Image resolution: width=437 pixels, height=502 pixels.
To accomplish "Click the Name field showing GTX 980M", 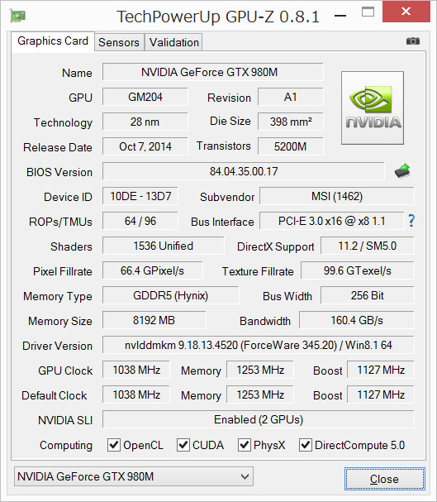I will (212, 72).
